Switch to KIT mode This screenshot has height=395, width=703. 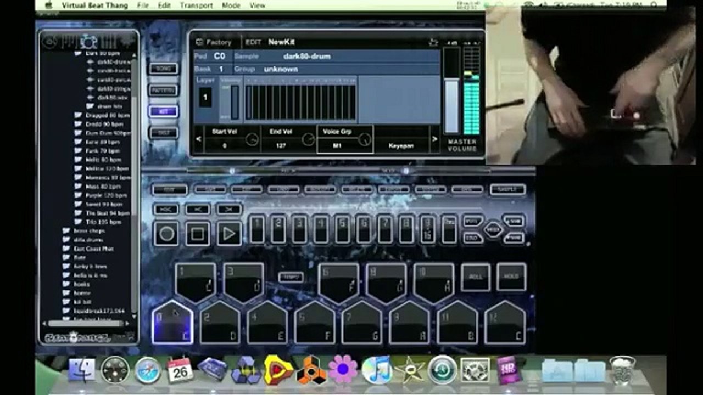163,111
